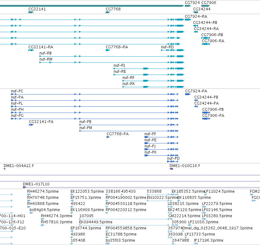Click the nuf-PB label
Viewport: 260px width, 245px height.
pos(86,122)
